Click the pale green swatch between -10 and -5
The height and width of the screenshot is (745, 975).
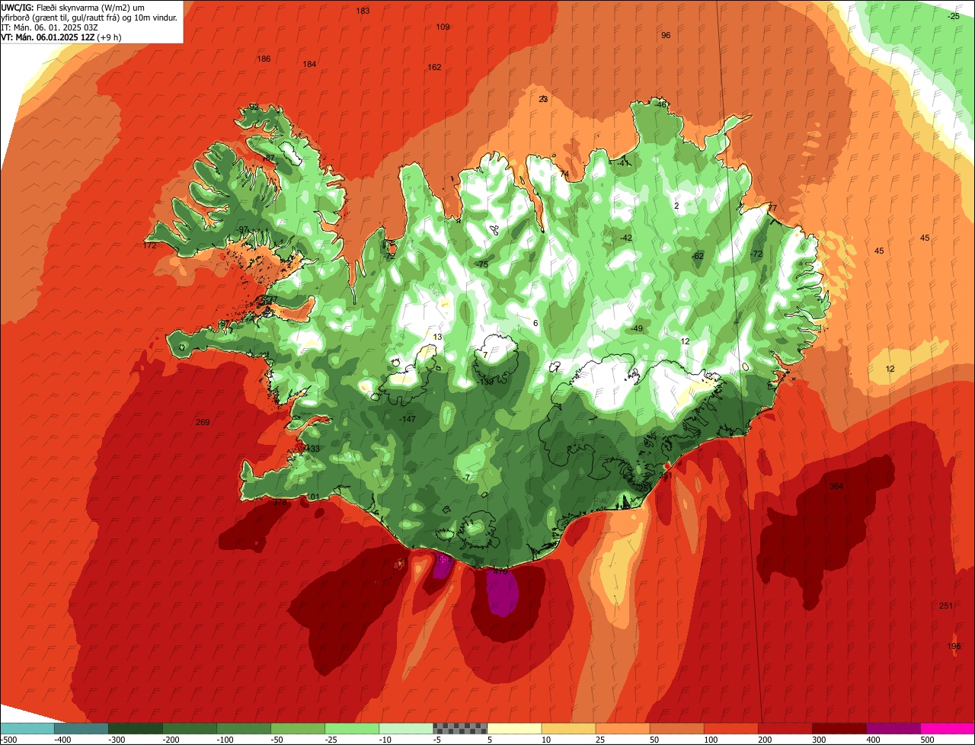[x=406, y=727]
